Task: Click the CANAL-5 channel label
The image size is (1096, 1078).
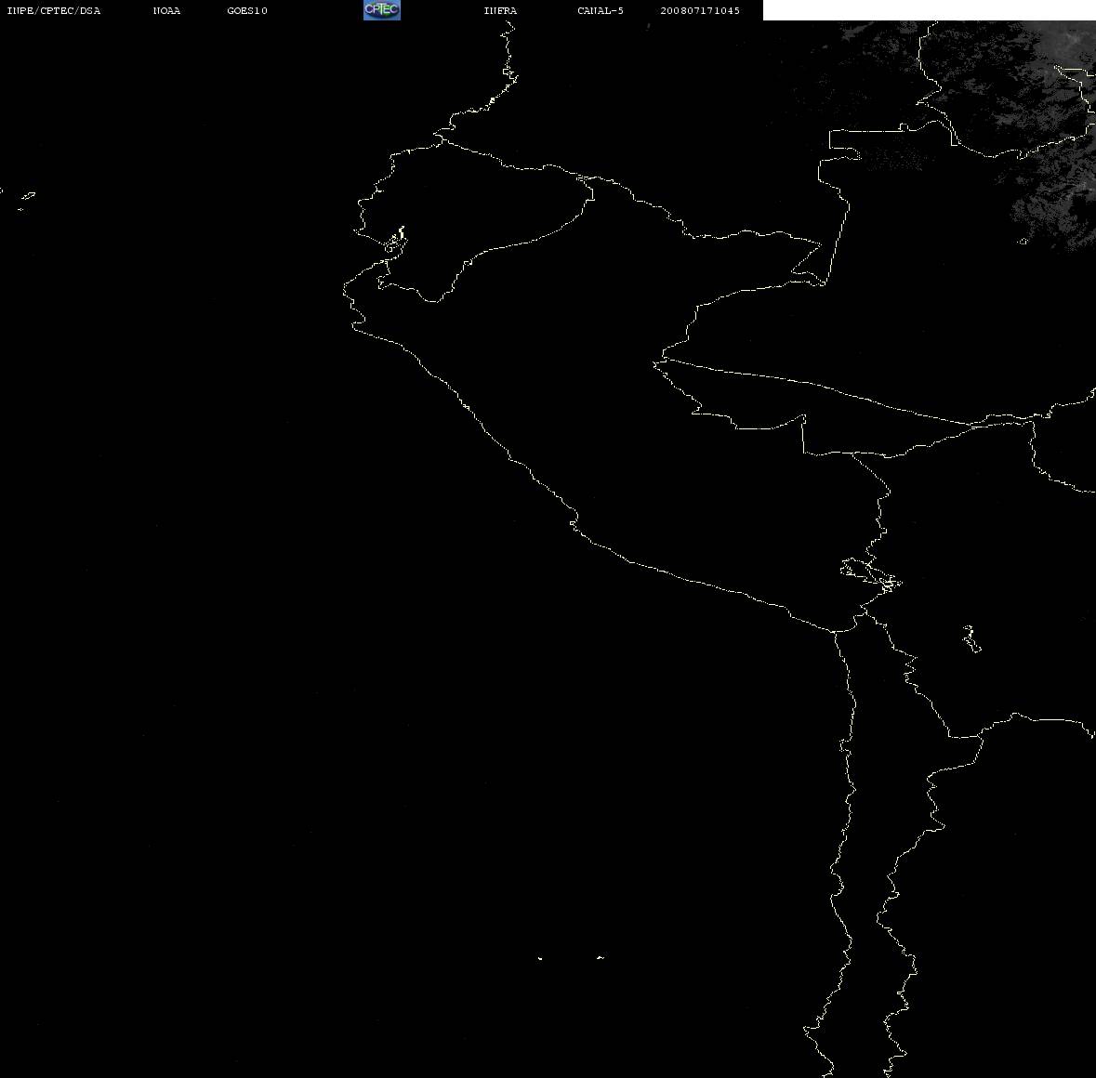Action: coord(601,10)
